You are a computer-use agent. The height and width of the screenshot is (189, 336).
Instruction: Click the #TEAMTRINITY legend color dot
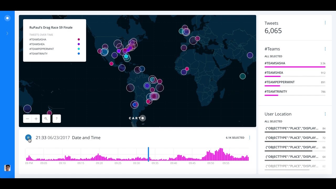click(x=79, y=54)
